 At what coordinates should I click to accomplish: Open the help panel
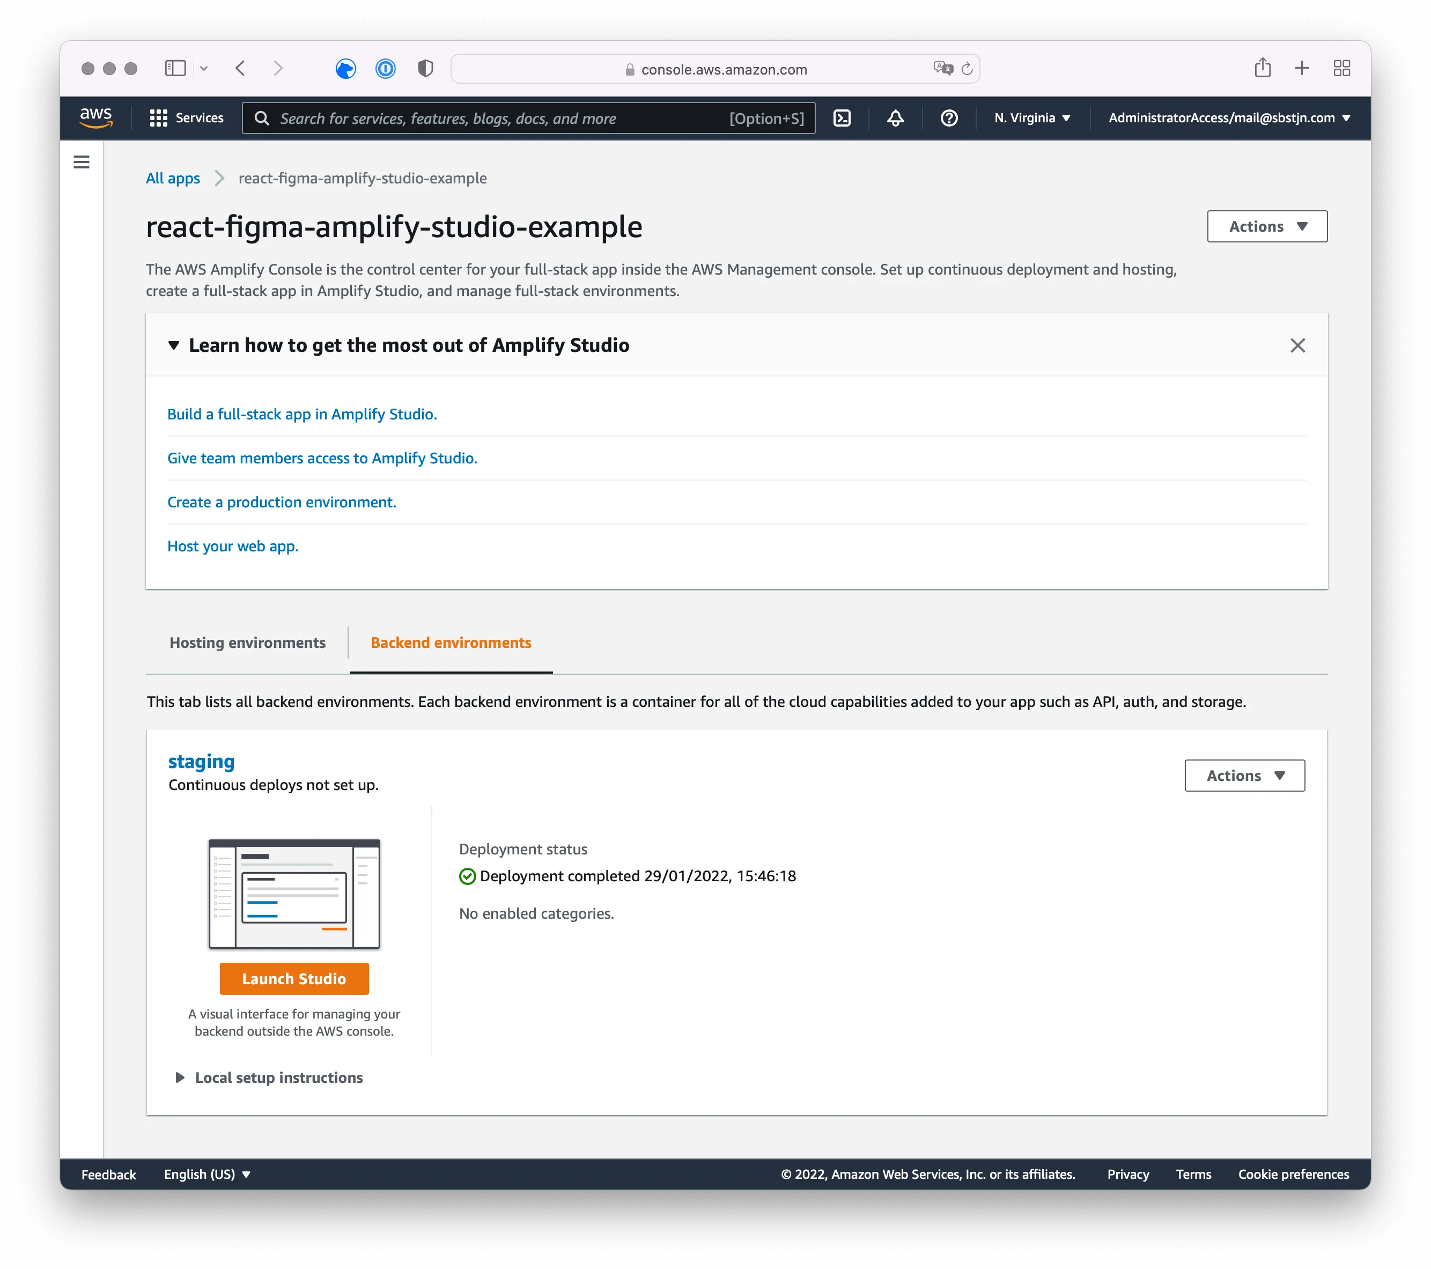point(949,117)
